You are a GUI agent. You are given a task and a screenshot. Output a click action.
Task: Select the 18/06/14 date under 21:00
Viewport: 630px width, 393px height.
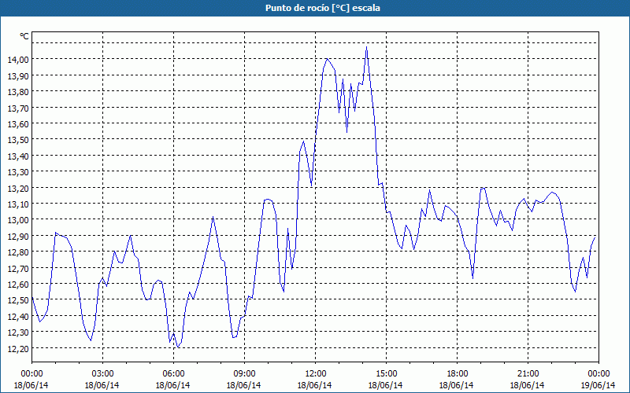[x=528, y=385]
